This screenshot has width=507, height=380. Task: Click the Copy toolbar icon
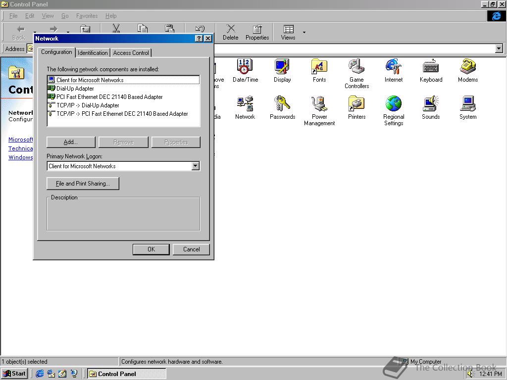143,28
